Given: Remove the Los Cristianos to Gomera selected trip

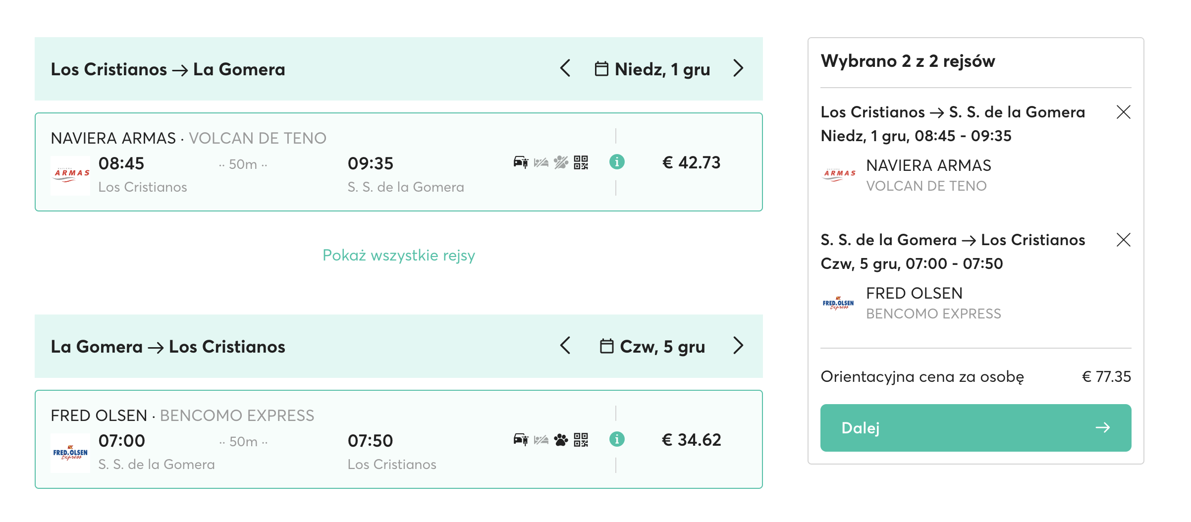Looking at the screenshot, I should pos(1124,112).
